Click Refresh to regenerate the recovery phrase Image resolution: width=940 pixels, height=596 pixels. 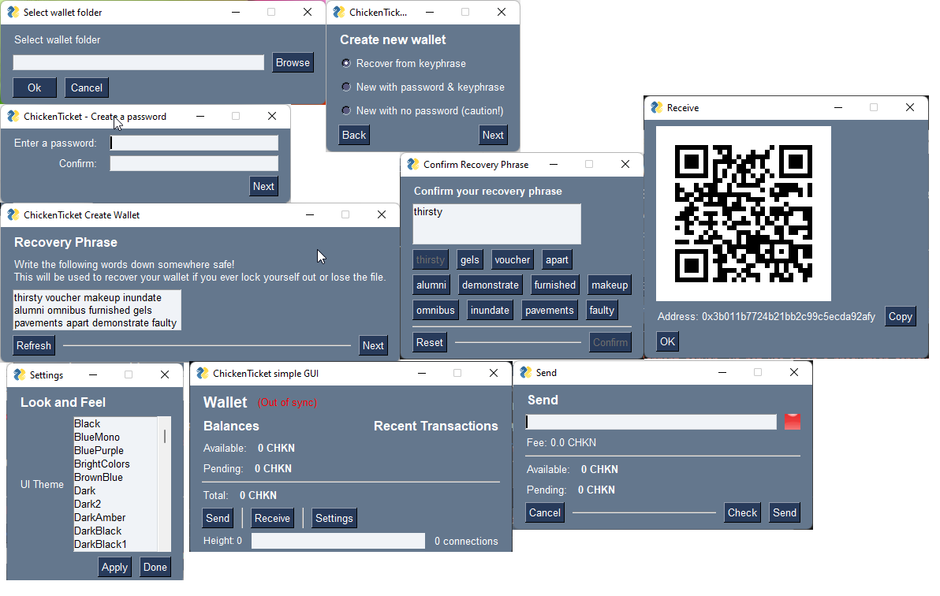click(x=34, y=345)
